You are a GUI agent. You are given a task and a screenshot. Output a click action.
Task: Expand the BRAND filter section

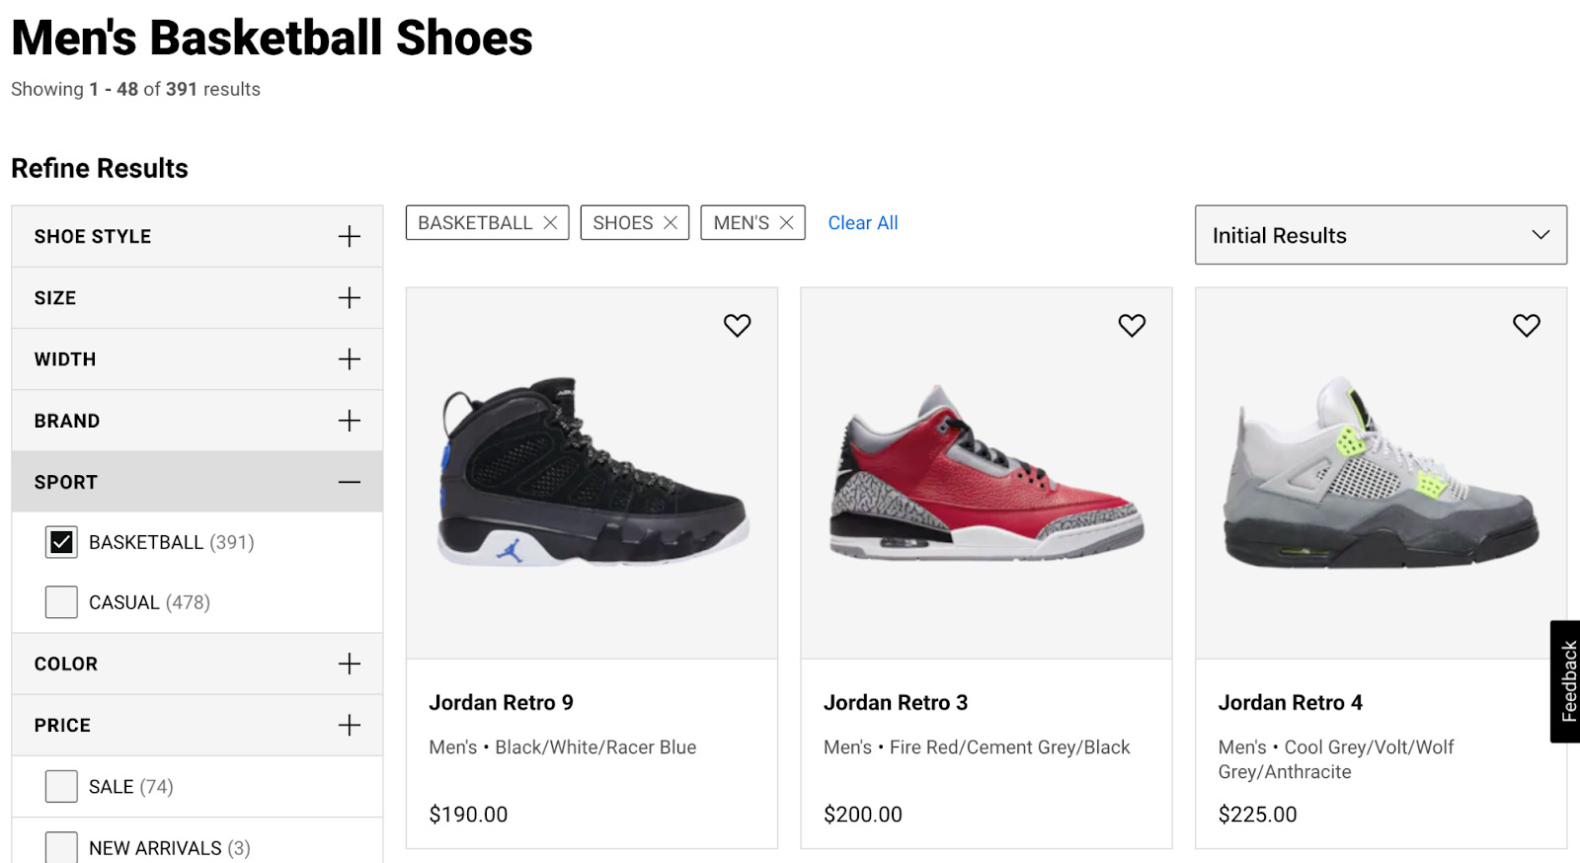coord(349,420)
